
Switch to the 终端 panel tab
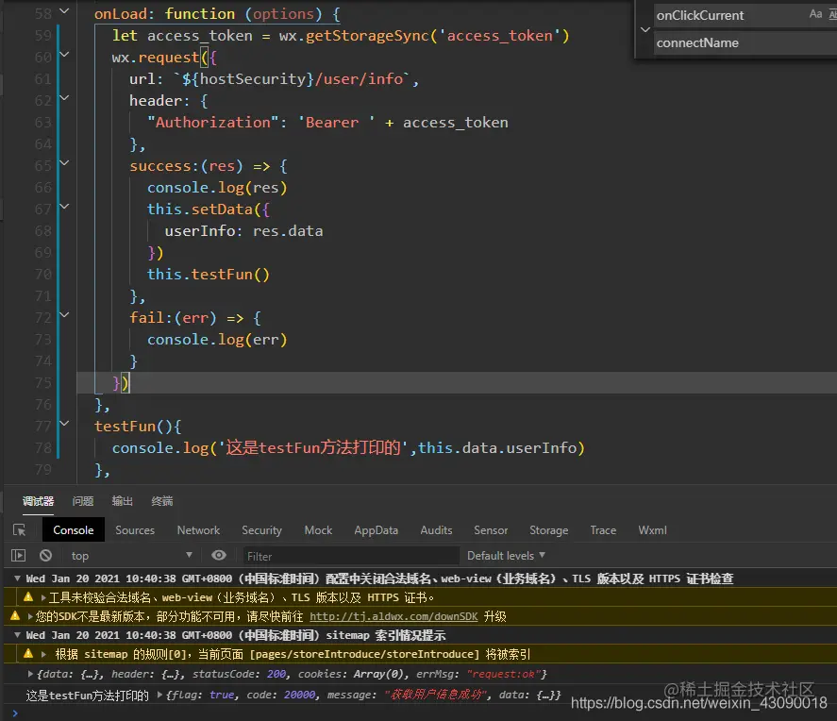[161, 501]
